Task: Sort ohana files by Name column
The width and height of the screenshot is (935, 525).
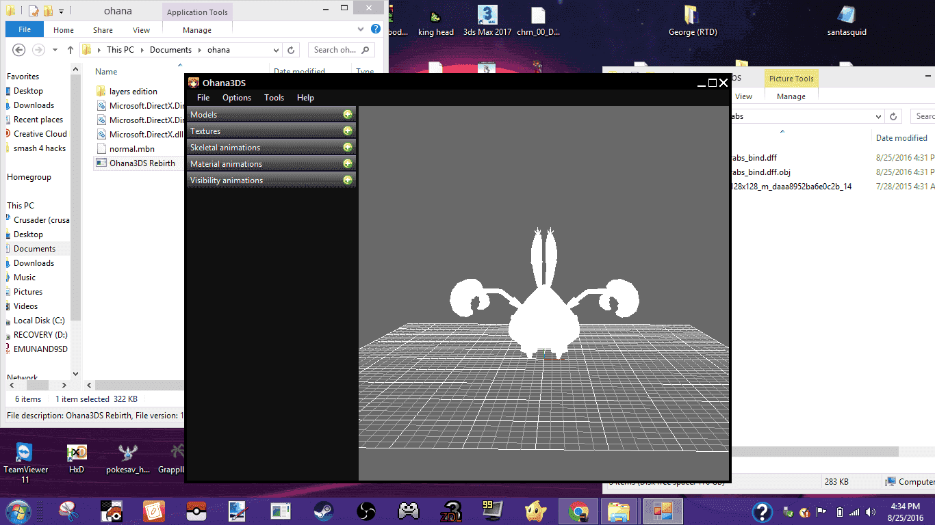Action: tap(106, 72)
